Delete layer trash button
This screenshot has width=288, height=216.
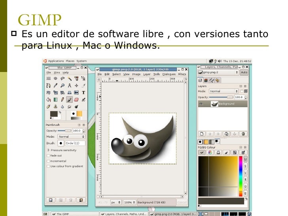coord(243,134)
